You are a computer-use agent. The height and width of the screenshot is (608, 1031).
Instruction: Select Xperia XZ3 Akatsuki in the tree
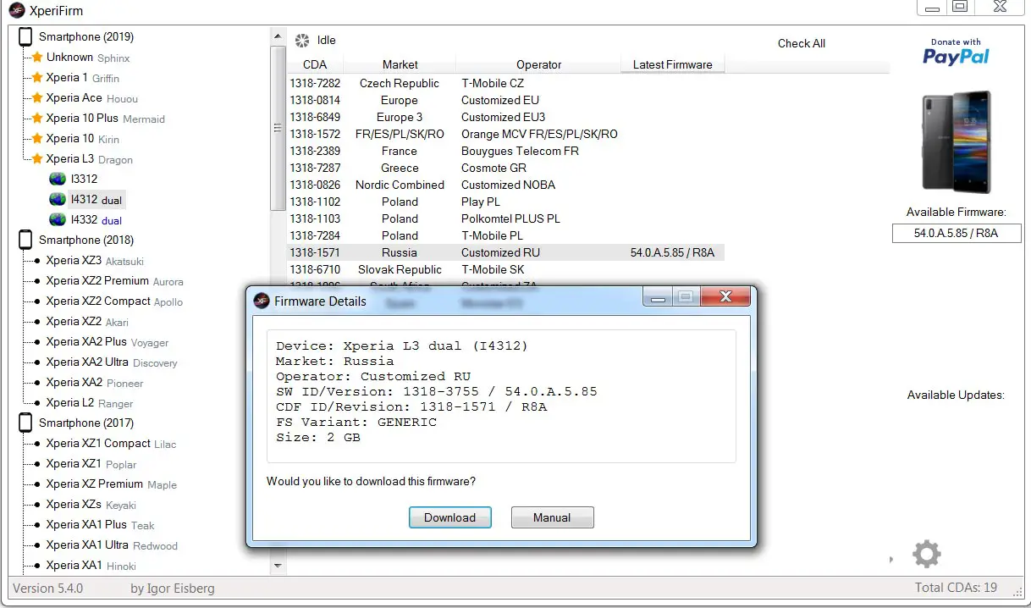point(95,260)
